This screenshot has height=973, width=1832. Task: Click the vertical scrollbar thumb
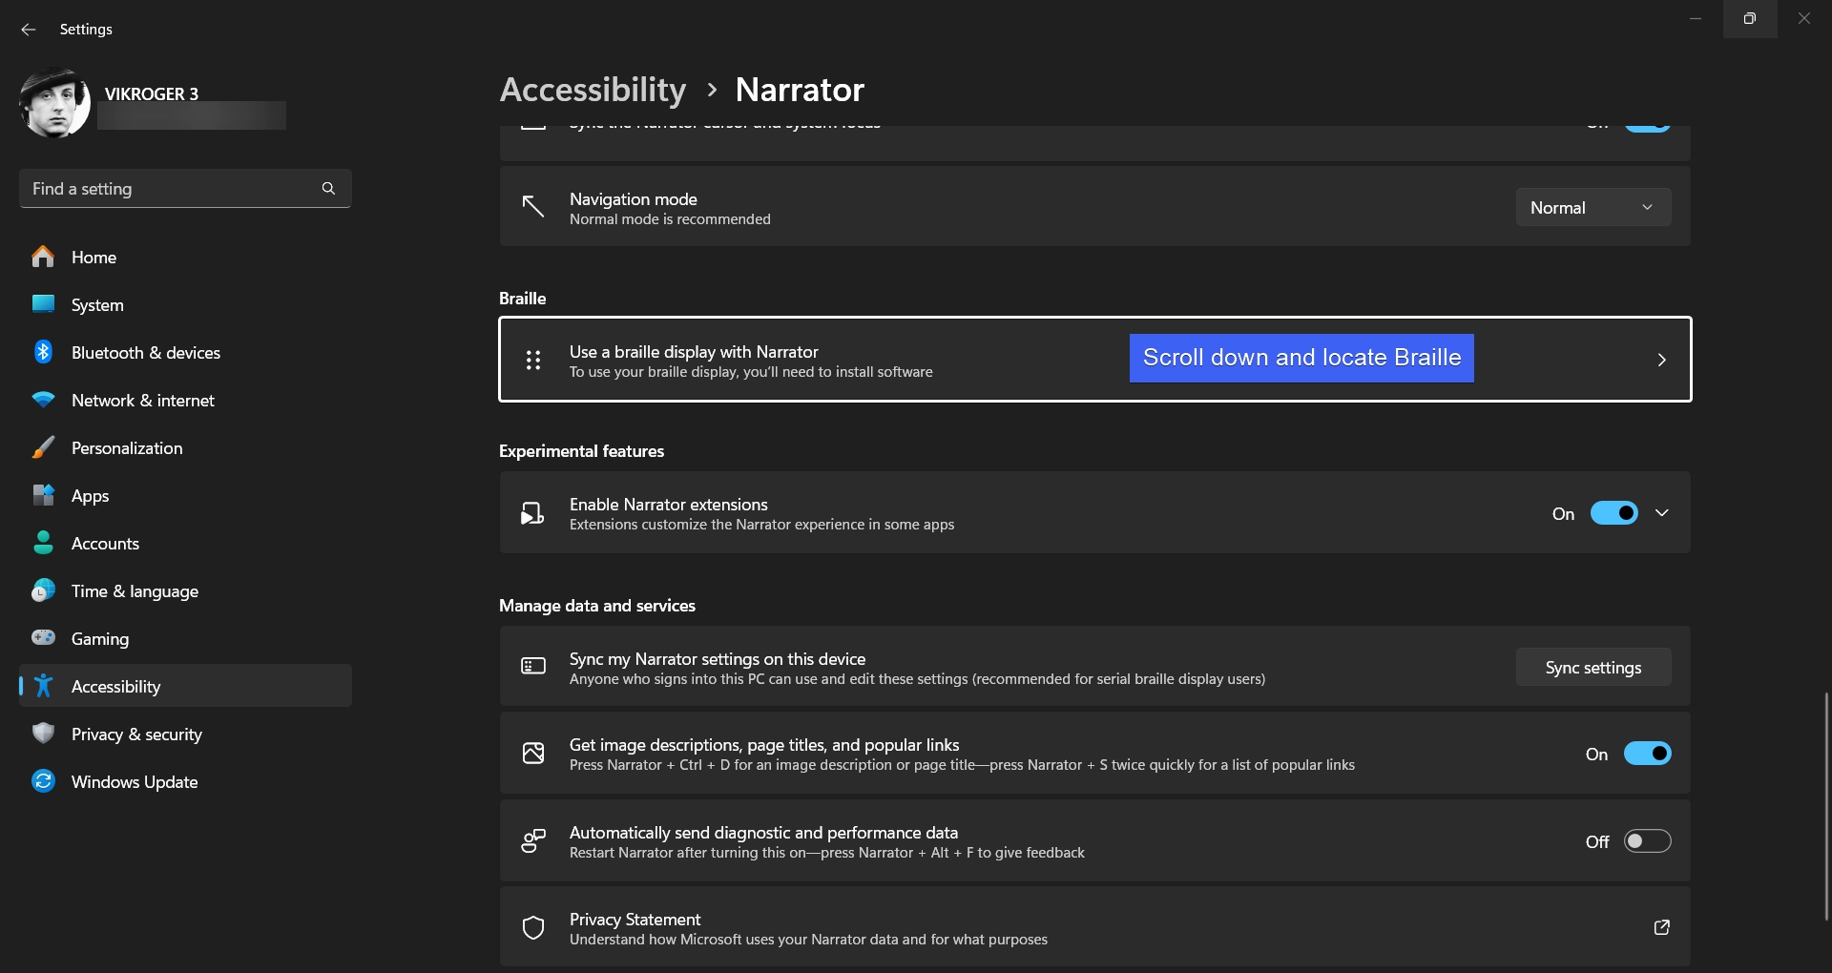point(1826,807)
